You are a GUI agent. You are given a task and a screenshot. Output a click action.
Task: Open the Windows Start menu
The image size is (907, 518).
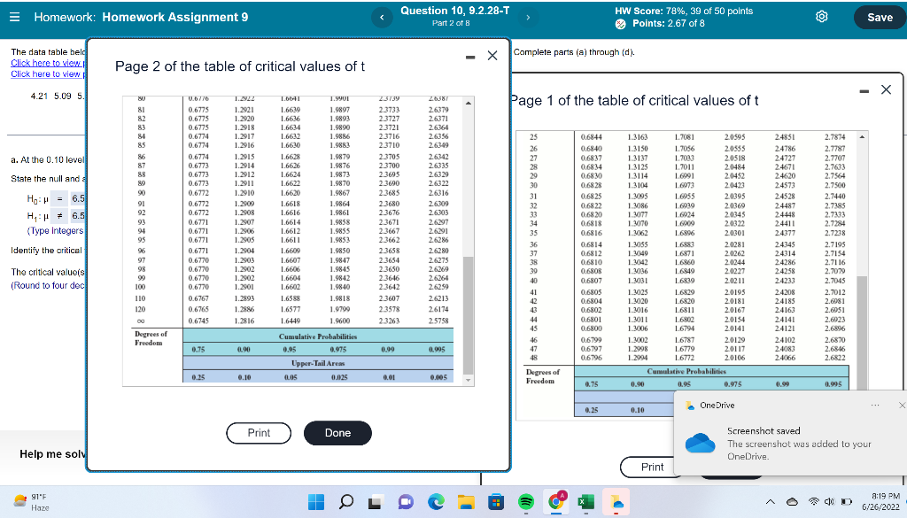click(316, 502)
